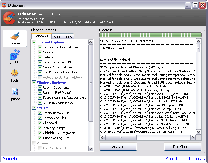This screenshot has height=163, width=208.
Task: Open the Issues section icon
Action: tap(14, 55)
